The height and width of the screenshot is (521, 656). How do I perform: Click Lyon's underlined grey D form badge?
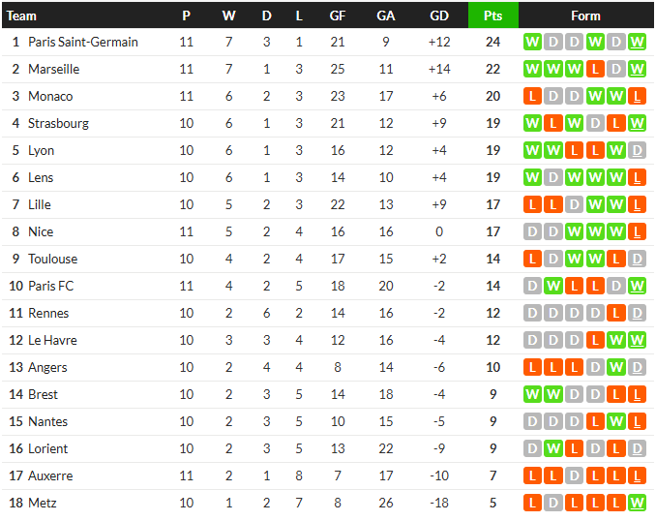637,150
